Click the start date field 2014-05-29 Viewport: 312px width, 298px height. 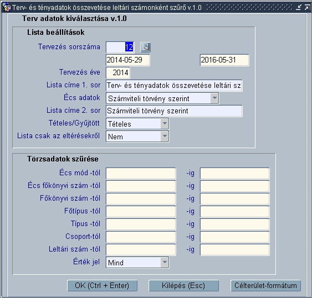(128, 60)
